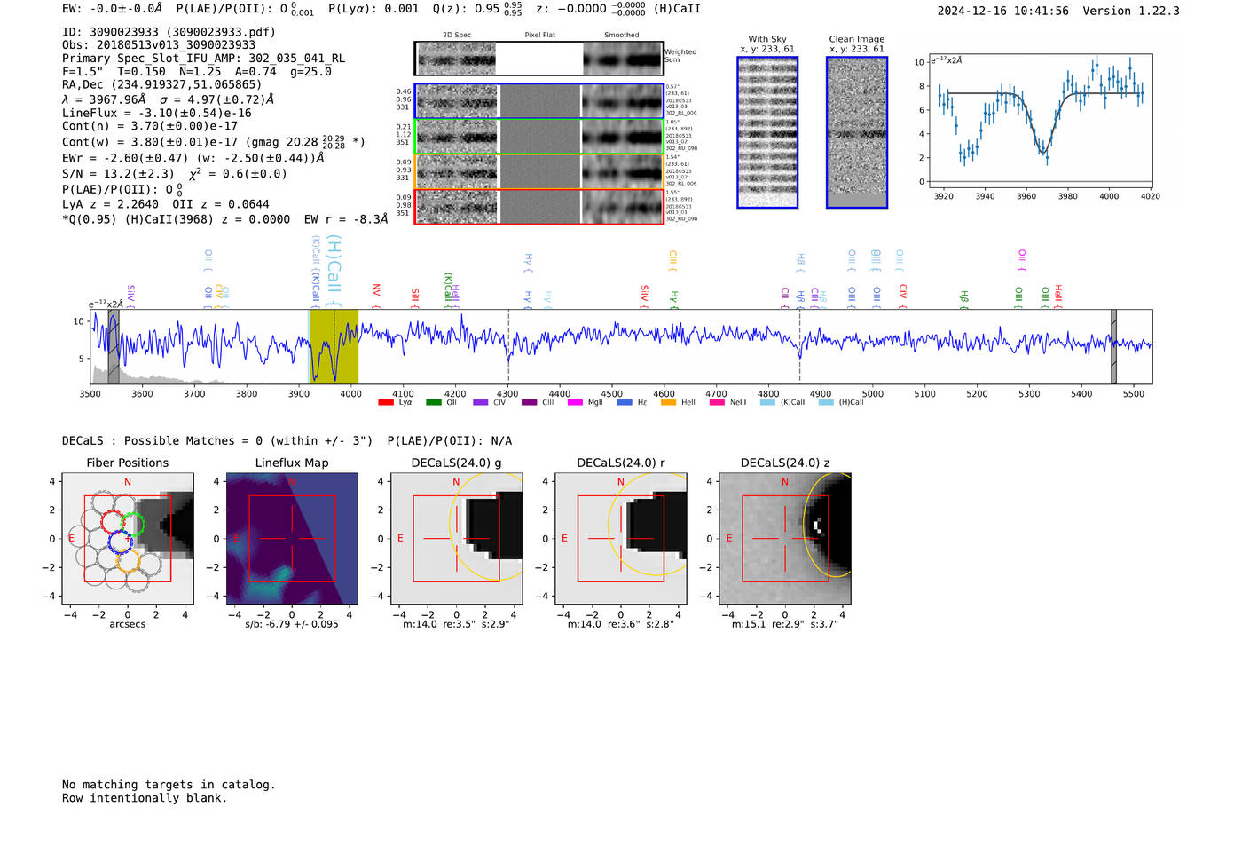Open the Clean Image thumbnail
Screen dimensions: 1242x846
(x=856, y=132)
